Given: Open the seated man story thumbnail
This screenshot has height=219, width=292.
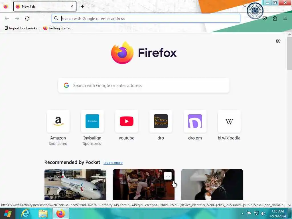Looking at the screenshot, I should tap(144, 184).
